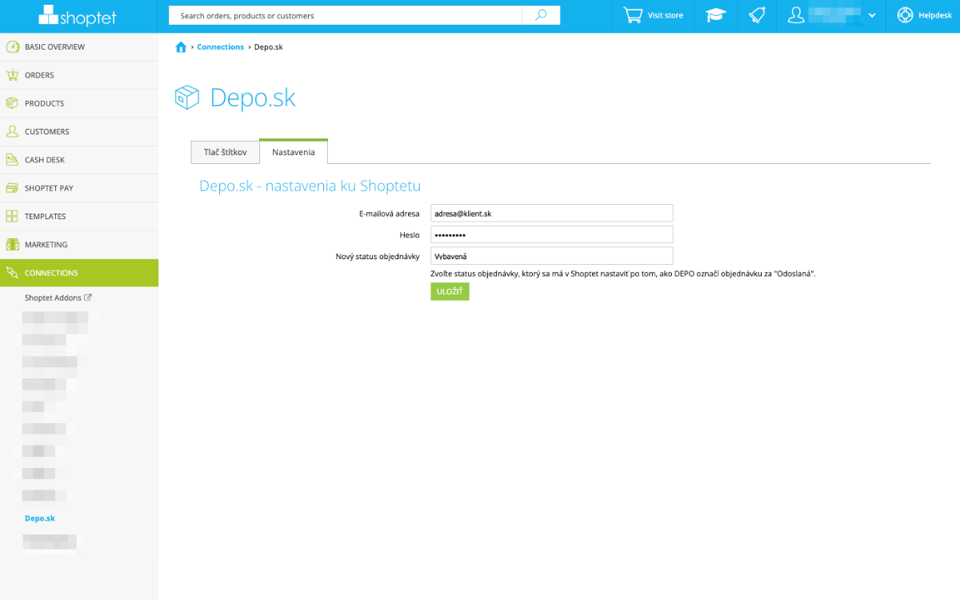
Task: Open the Nový status objednávky dropdown
Action: 552,256
